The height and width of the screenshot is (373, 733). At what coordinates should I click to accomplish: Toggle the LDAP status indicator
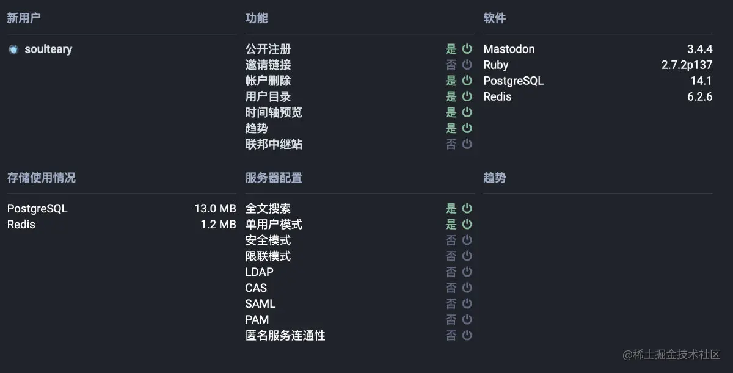pos(466,272)
